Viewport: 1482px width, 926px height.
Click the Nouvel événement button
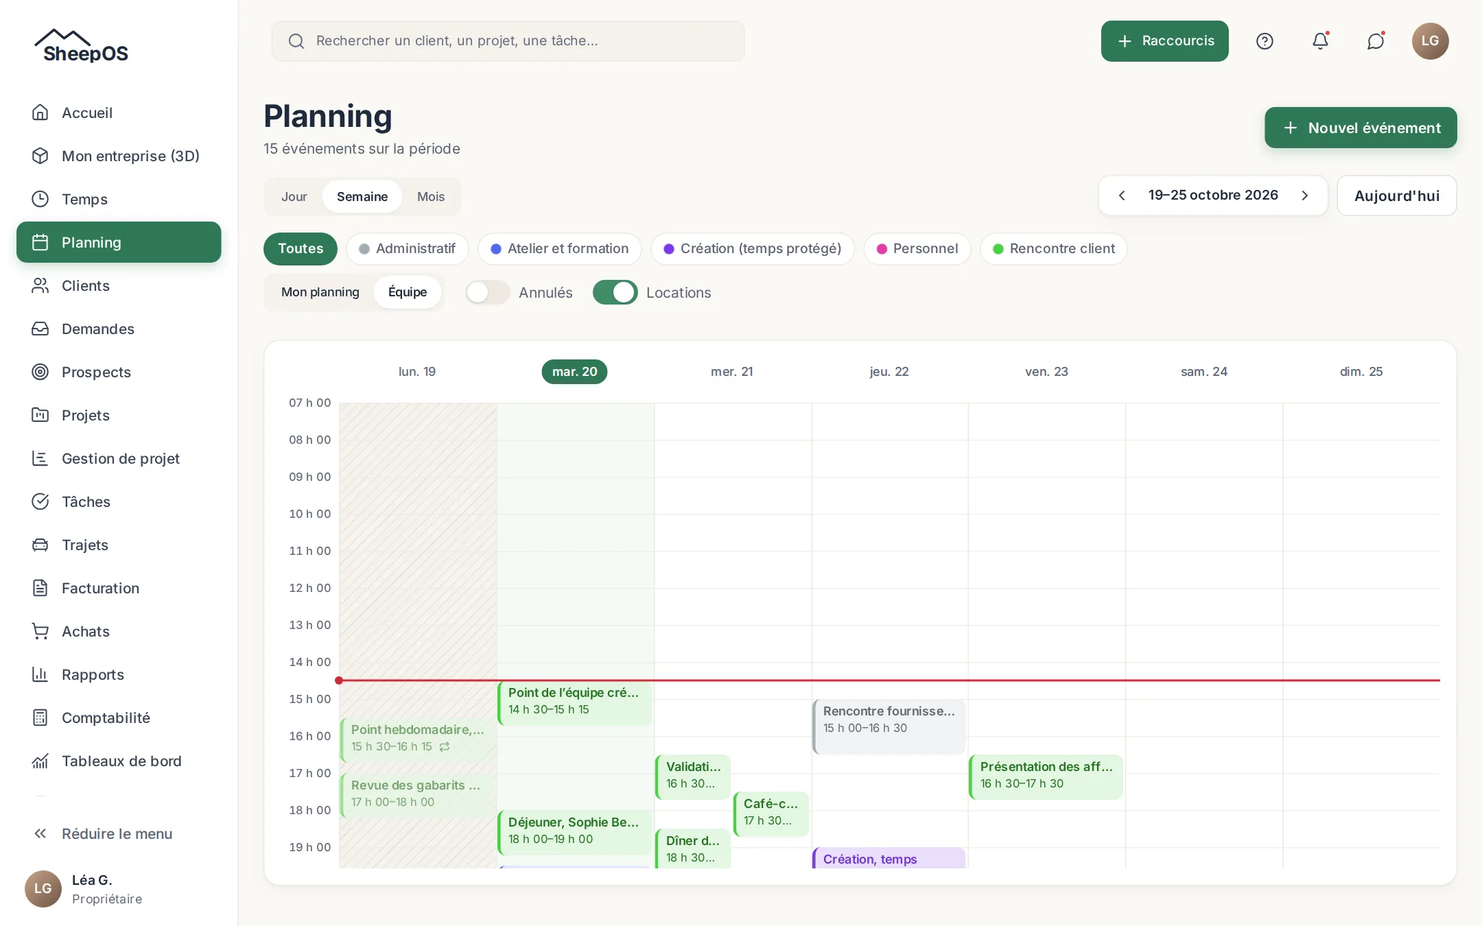[1361, 128]
